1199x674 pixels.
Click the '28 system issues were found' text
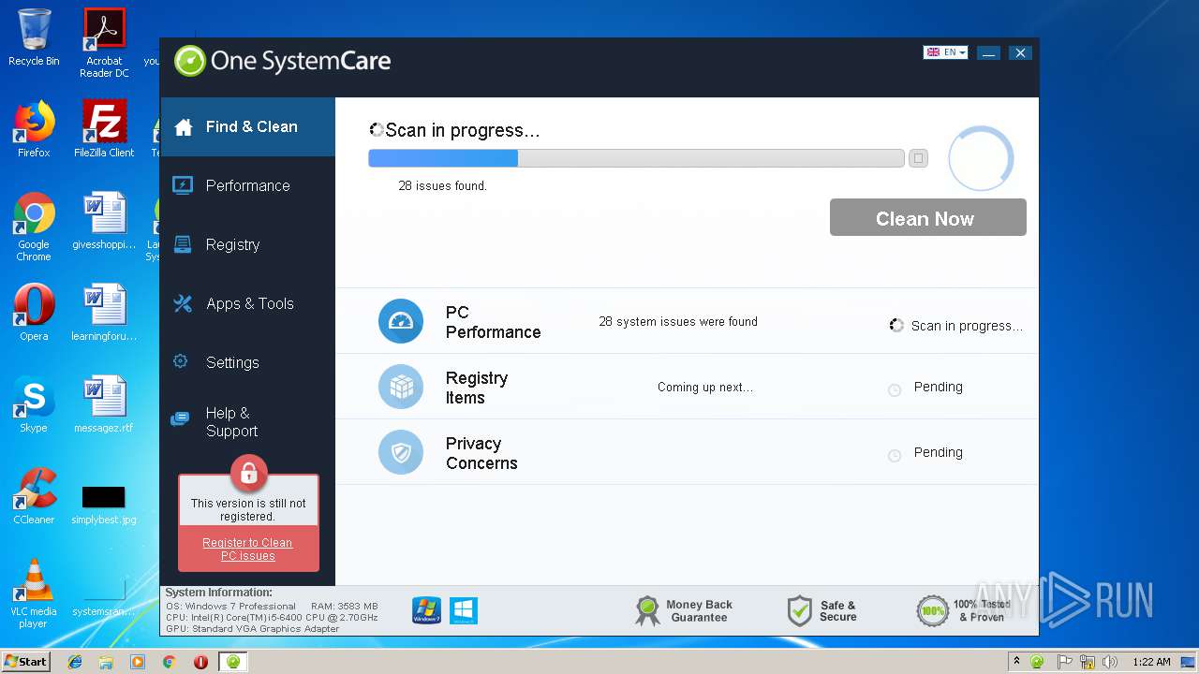678,321
